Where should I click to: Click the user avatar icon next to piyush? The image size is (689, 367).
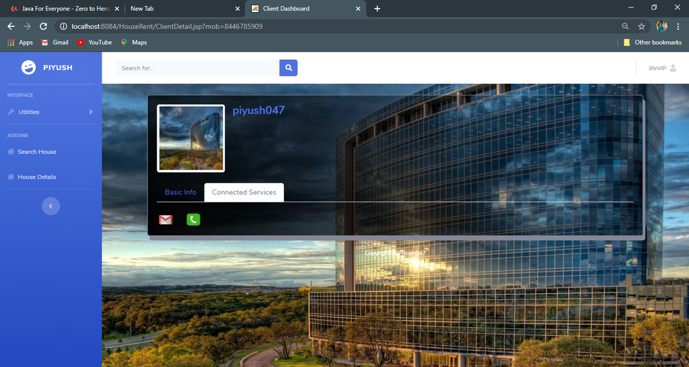(x=673, y=68)
